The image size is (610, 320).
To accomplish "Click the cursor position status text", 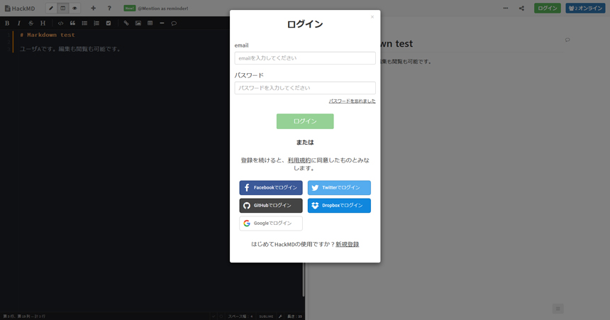I will point(24,316).
